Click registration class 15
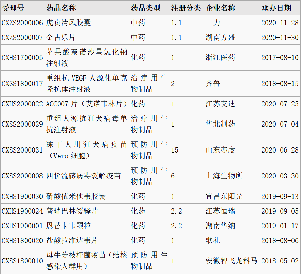This screenshot has height=274, width=301. [175, 150]
